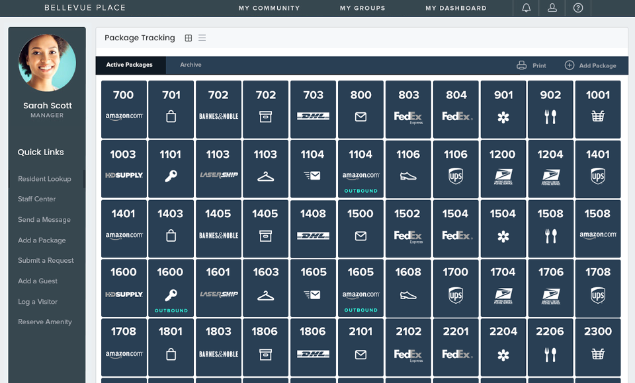Click the help question mark icon
This screenshot has width=635, height=383.
[x=578, y=8]
